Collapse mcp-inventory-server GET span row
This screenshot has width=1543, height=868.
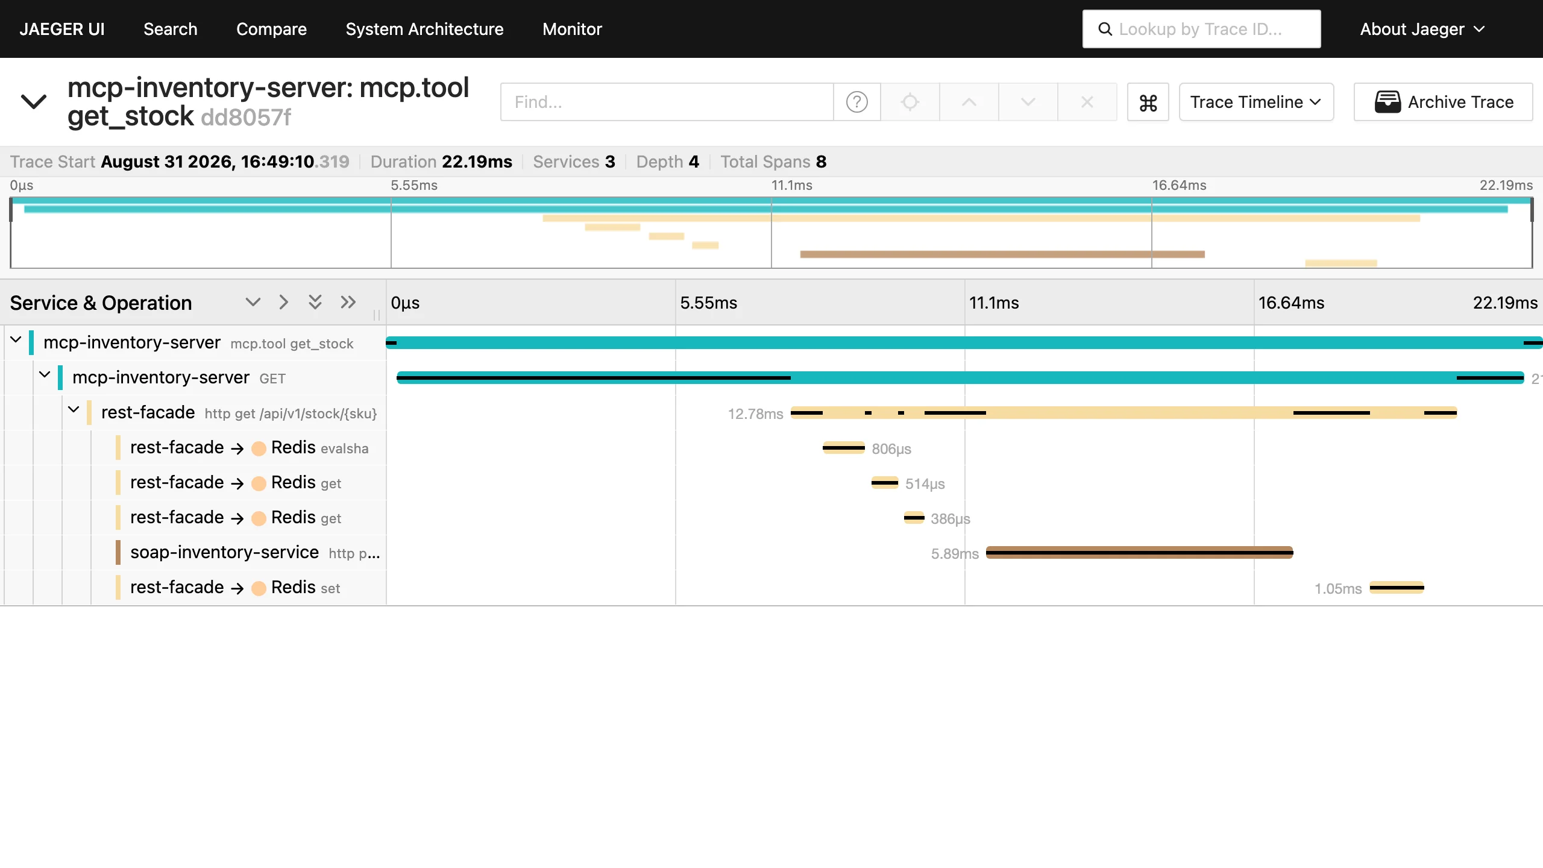coord(45,375)
